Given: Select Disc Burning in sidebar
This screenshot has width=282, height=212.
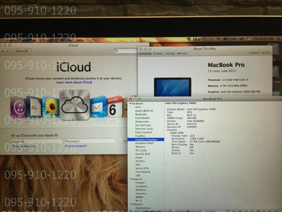Looking at the screenshot, I should [x=143, y=125].
